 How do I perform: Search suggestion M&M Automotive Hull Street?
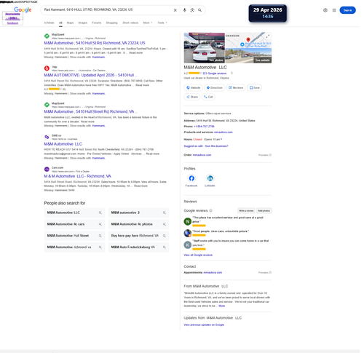[74, 236]
